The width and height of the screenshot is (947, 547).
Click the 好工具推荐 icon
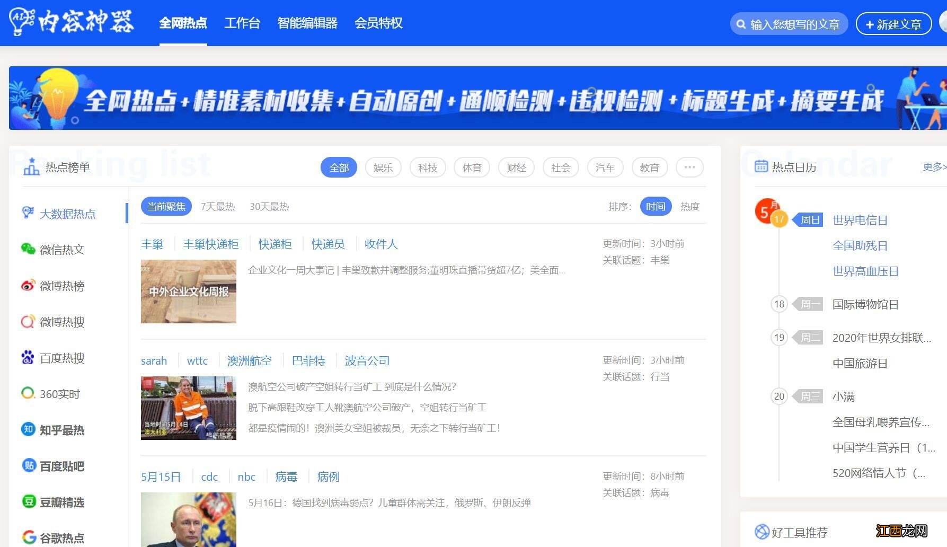pos(762,532)
